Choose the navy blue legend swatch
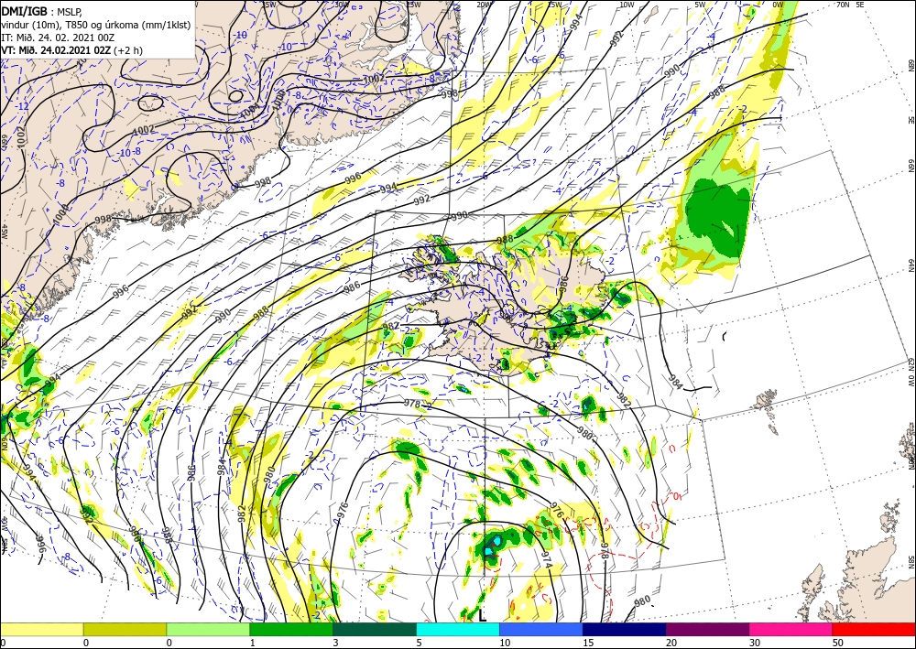This screenshot has width=916, height=649. point(625,629)
